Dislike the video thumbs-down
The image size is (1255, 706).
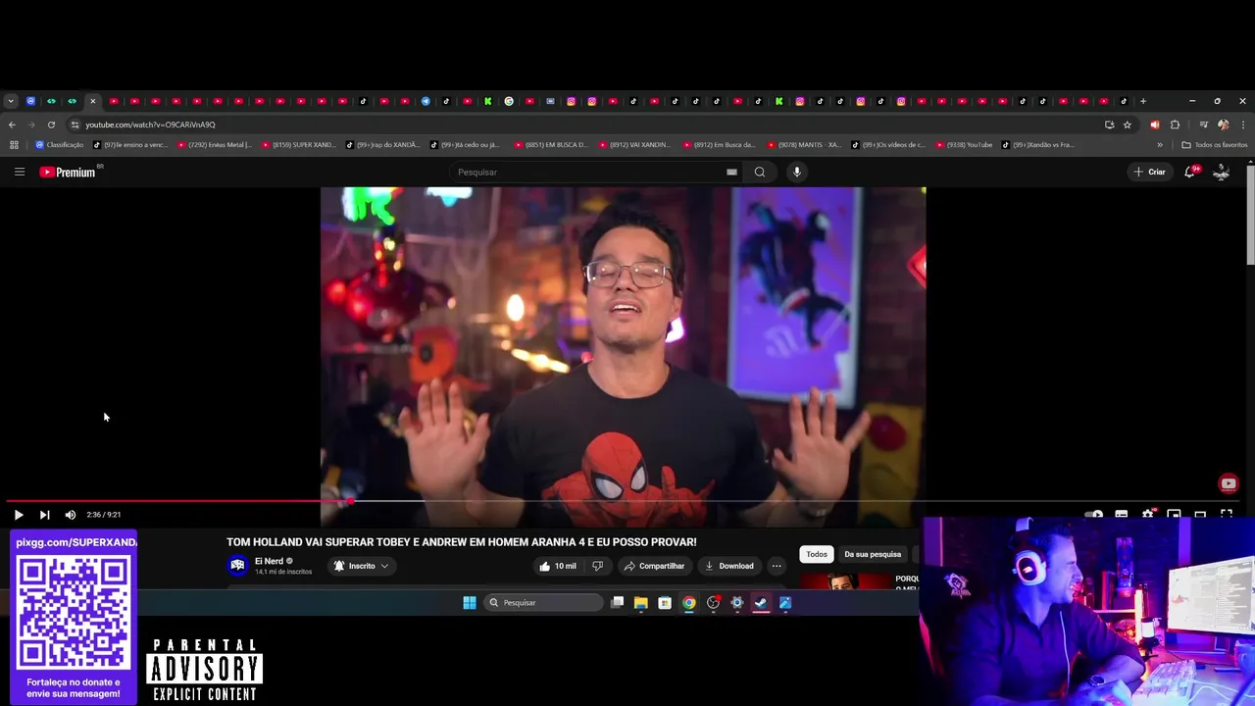click(x=597, y=566)
